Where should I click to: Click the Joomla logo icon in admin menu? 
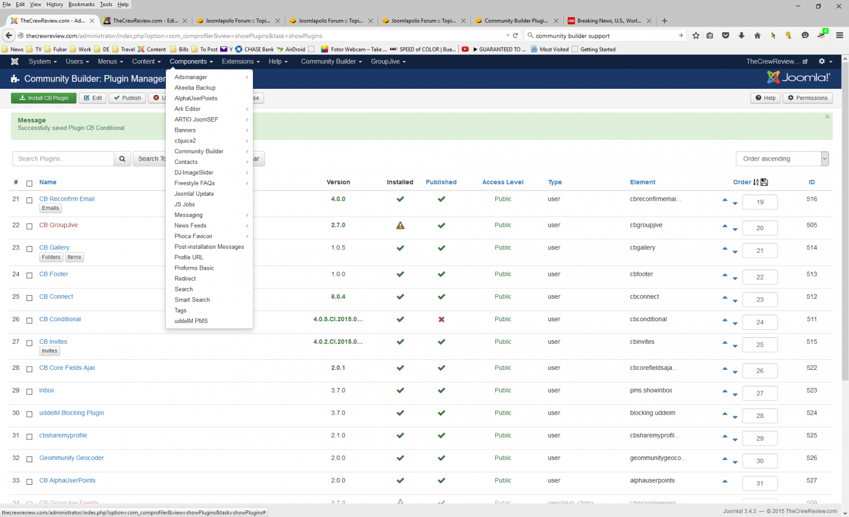(15, 62)
